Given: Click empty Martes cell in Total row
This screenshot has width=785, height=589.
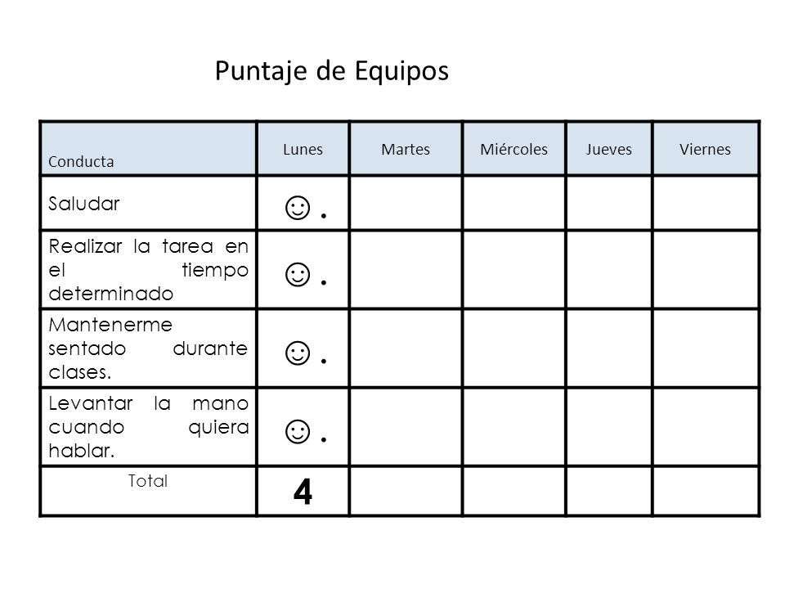Looking at the screenshot, I should coord(406,492).
